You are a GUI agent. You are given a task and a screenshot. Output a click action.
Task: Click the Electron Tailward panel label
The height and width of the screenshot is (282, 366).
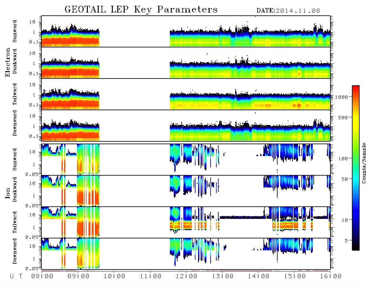15,94
